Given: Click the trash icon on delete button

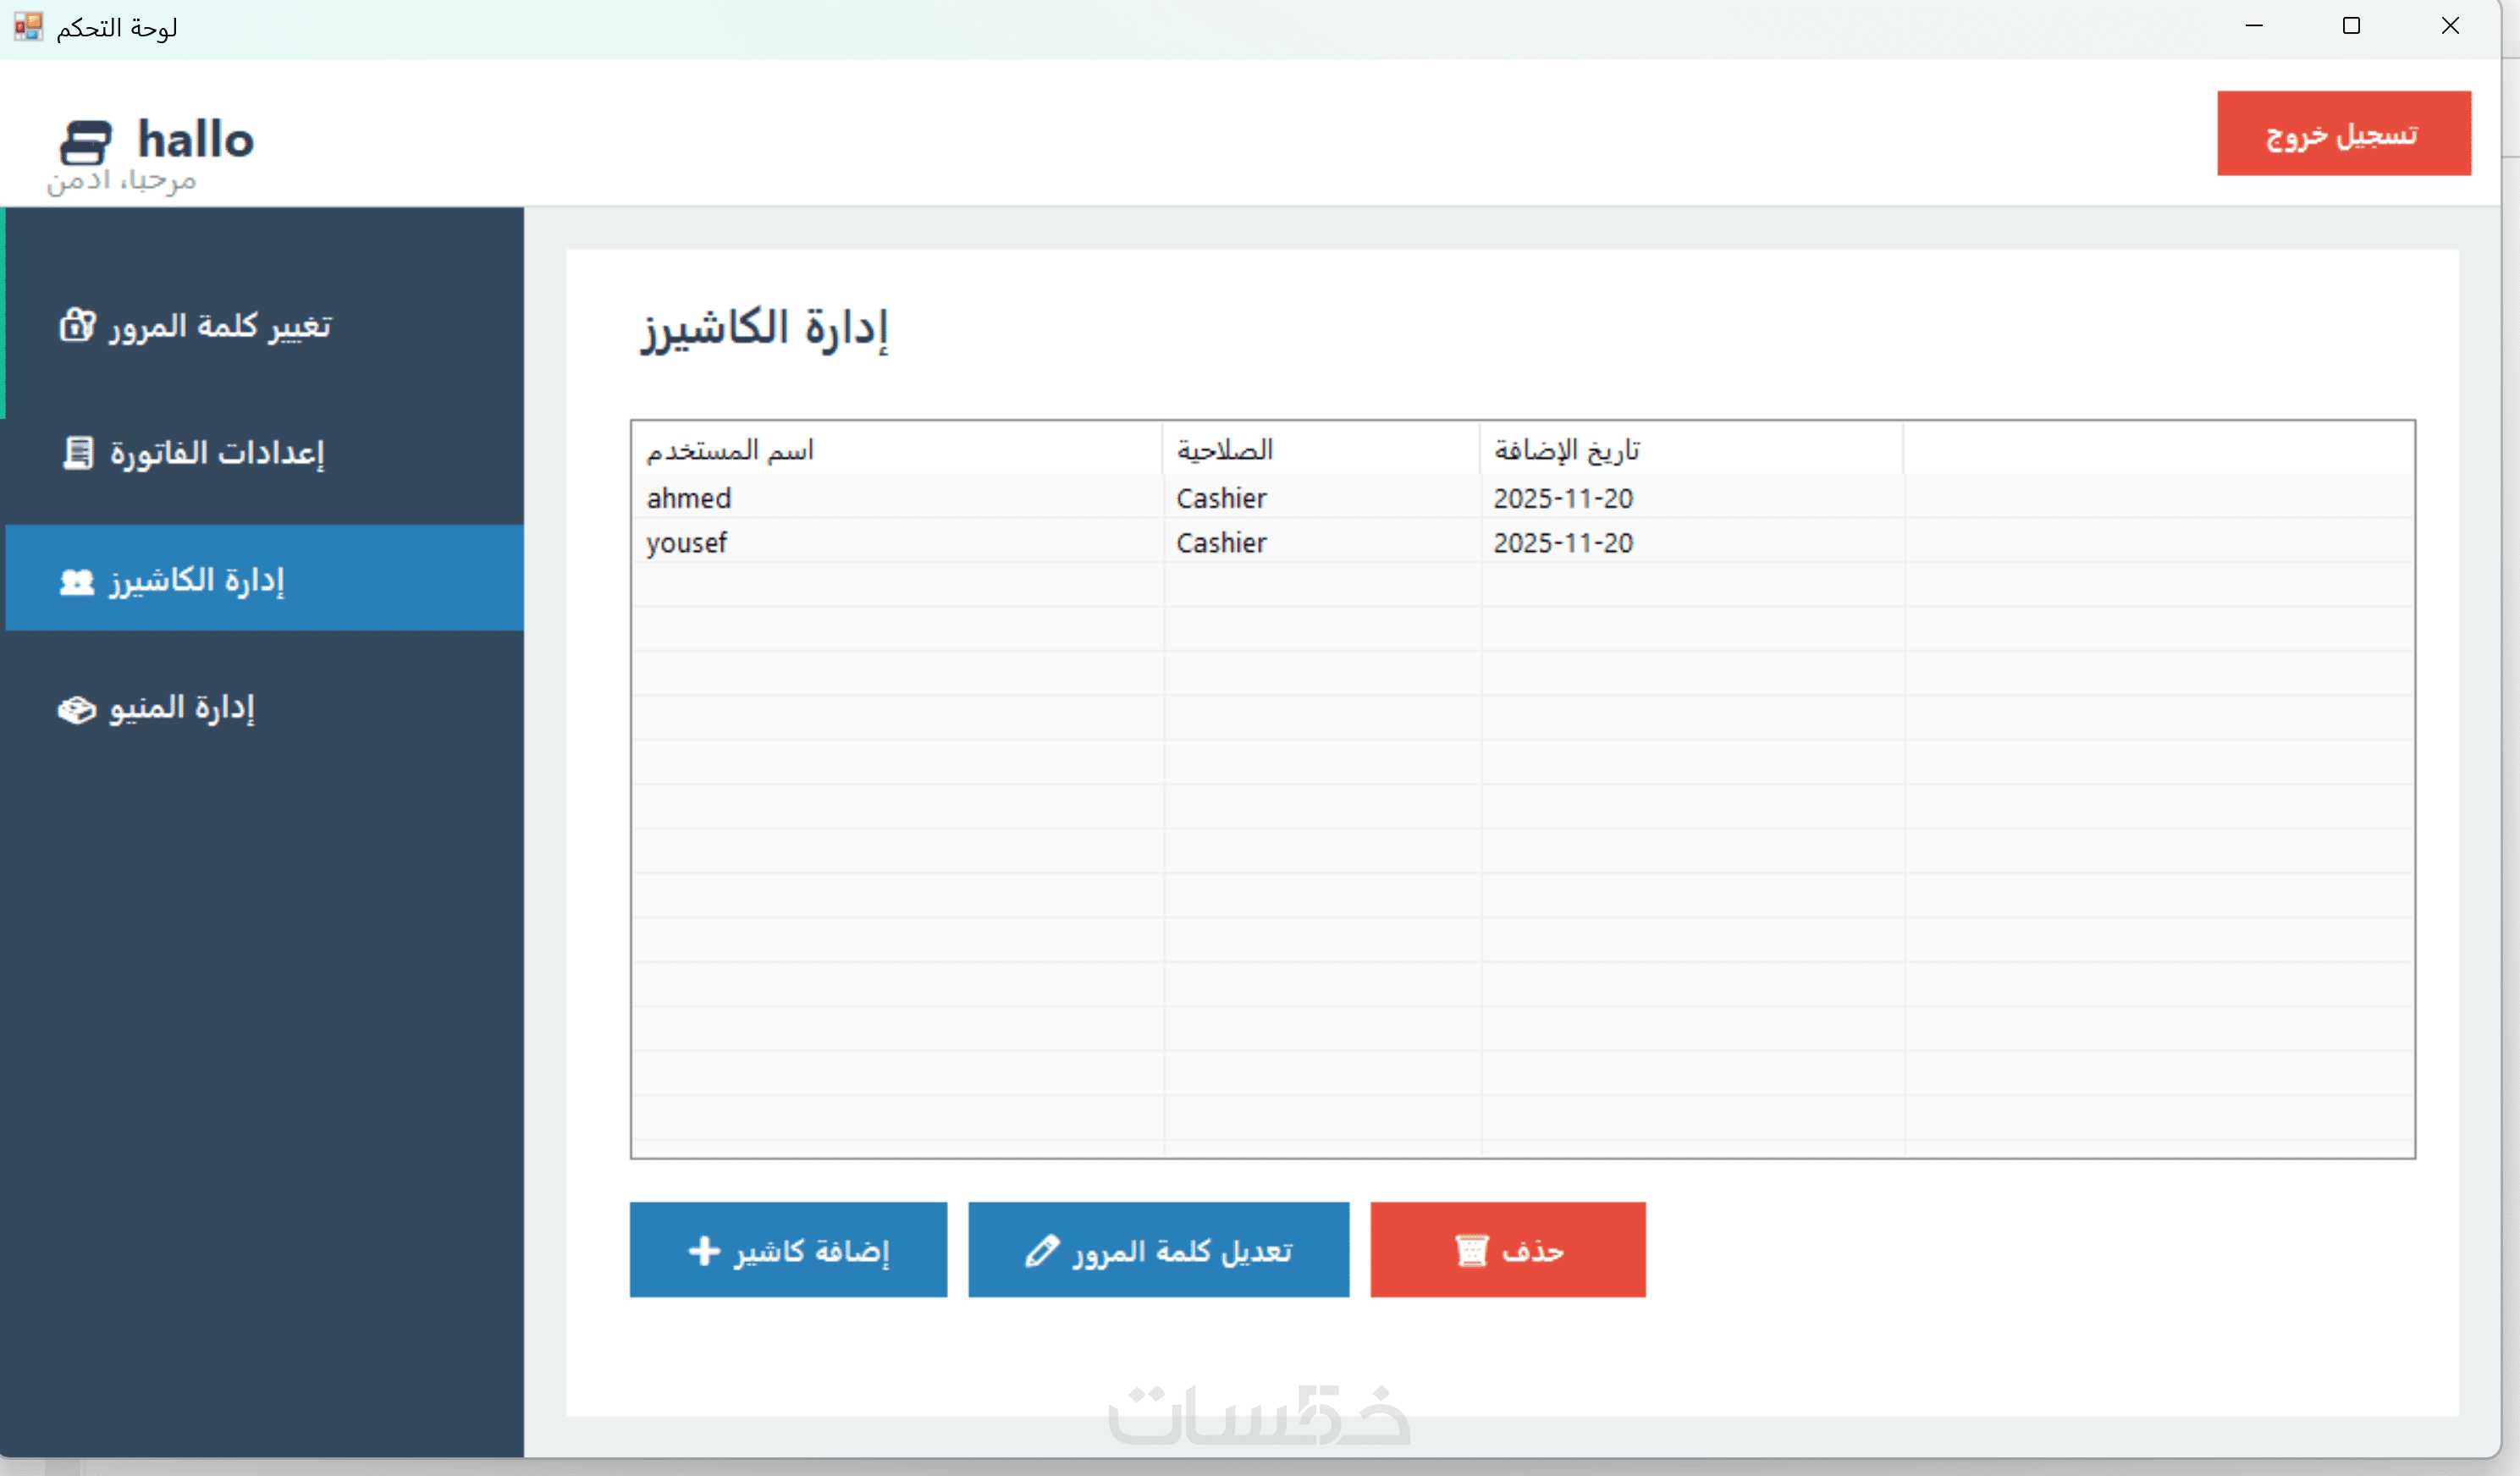Looking at the screenshot, I should coord(1471,1250).
